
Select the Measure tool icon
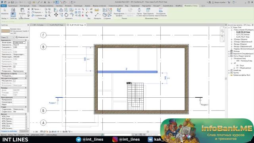click(97, 15)
